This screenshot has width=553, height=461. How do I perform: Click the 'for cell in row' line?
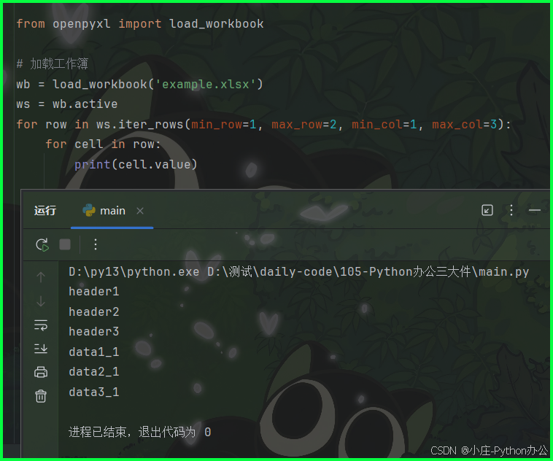[103, 144]
